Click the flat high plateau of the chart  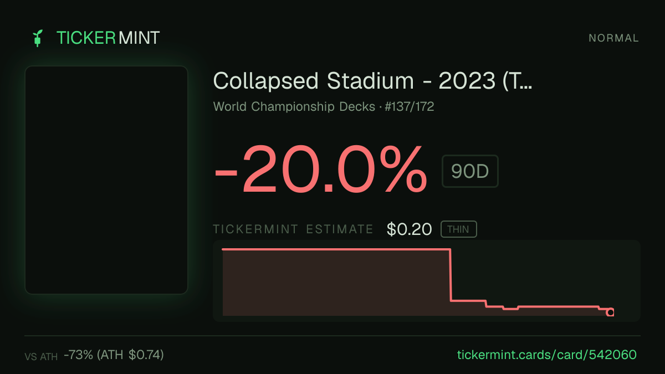click(336, 250)
